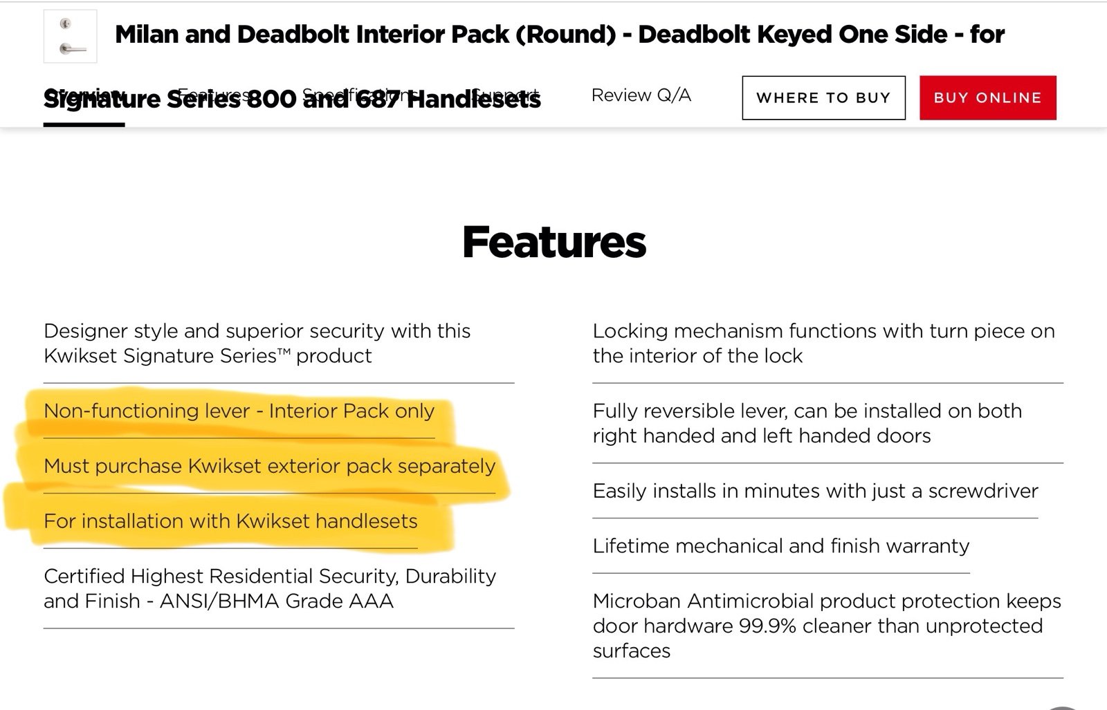
Task: Open the Review Q/A tab
Action: 641,95
